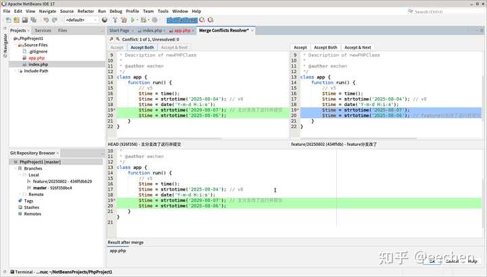
Task: Click the Build Project hammer icon
Action: (x=115, y=20)
